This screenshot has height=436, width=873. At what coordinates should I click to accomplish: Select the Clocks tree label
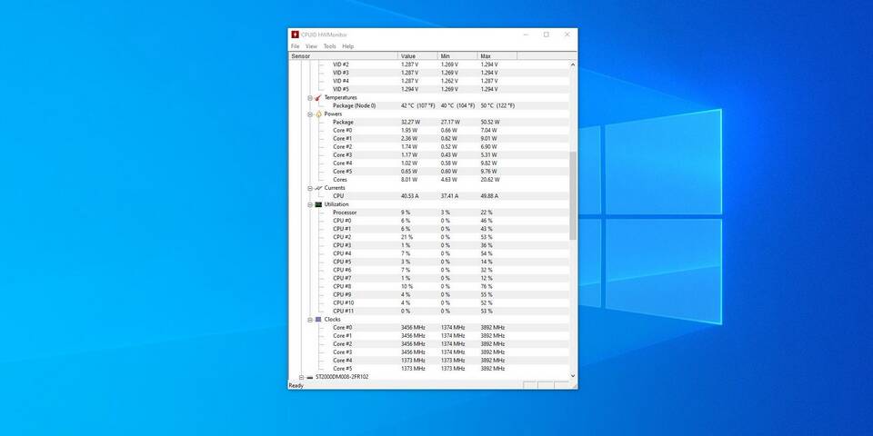click(333, 319)
